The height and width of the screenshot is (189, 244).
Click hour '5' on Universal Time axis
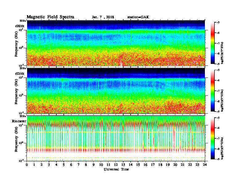point(64,165)
